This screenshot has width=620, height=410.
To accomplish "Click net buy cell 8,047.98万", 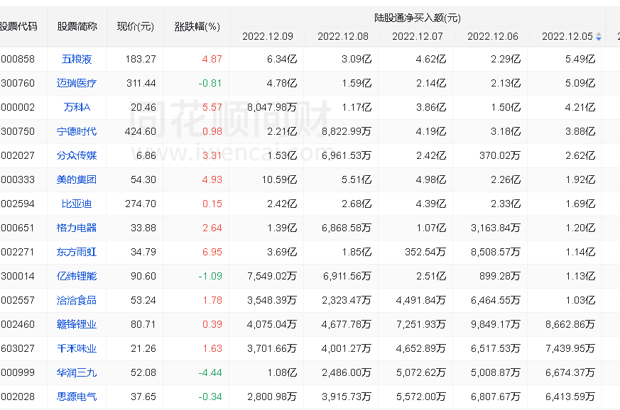I will click(x=272, y=107).
